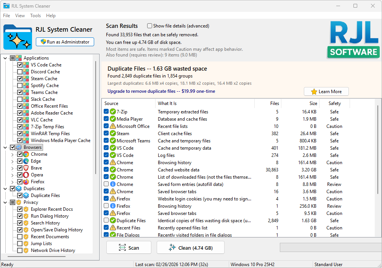Select the Steam icon in the Source column
Image resolution: width=382 pixels, height=268 pixels.
114,133
